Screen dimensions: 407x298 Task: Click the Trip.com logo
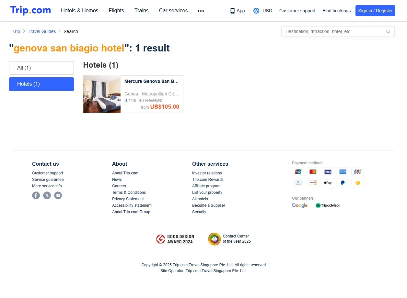tap(30, 10)
